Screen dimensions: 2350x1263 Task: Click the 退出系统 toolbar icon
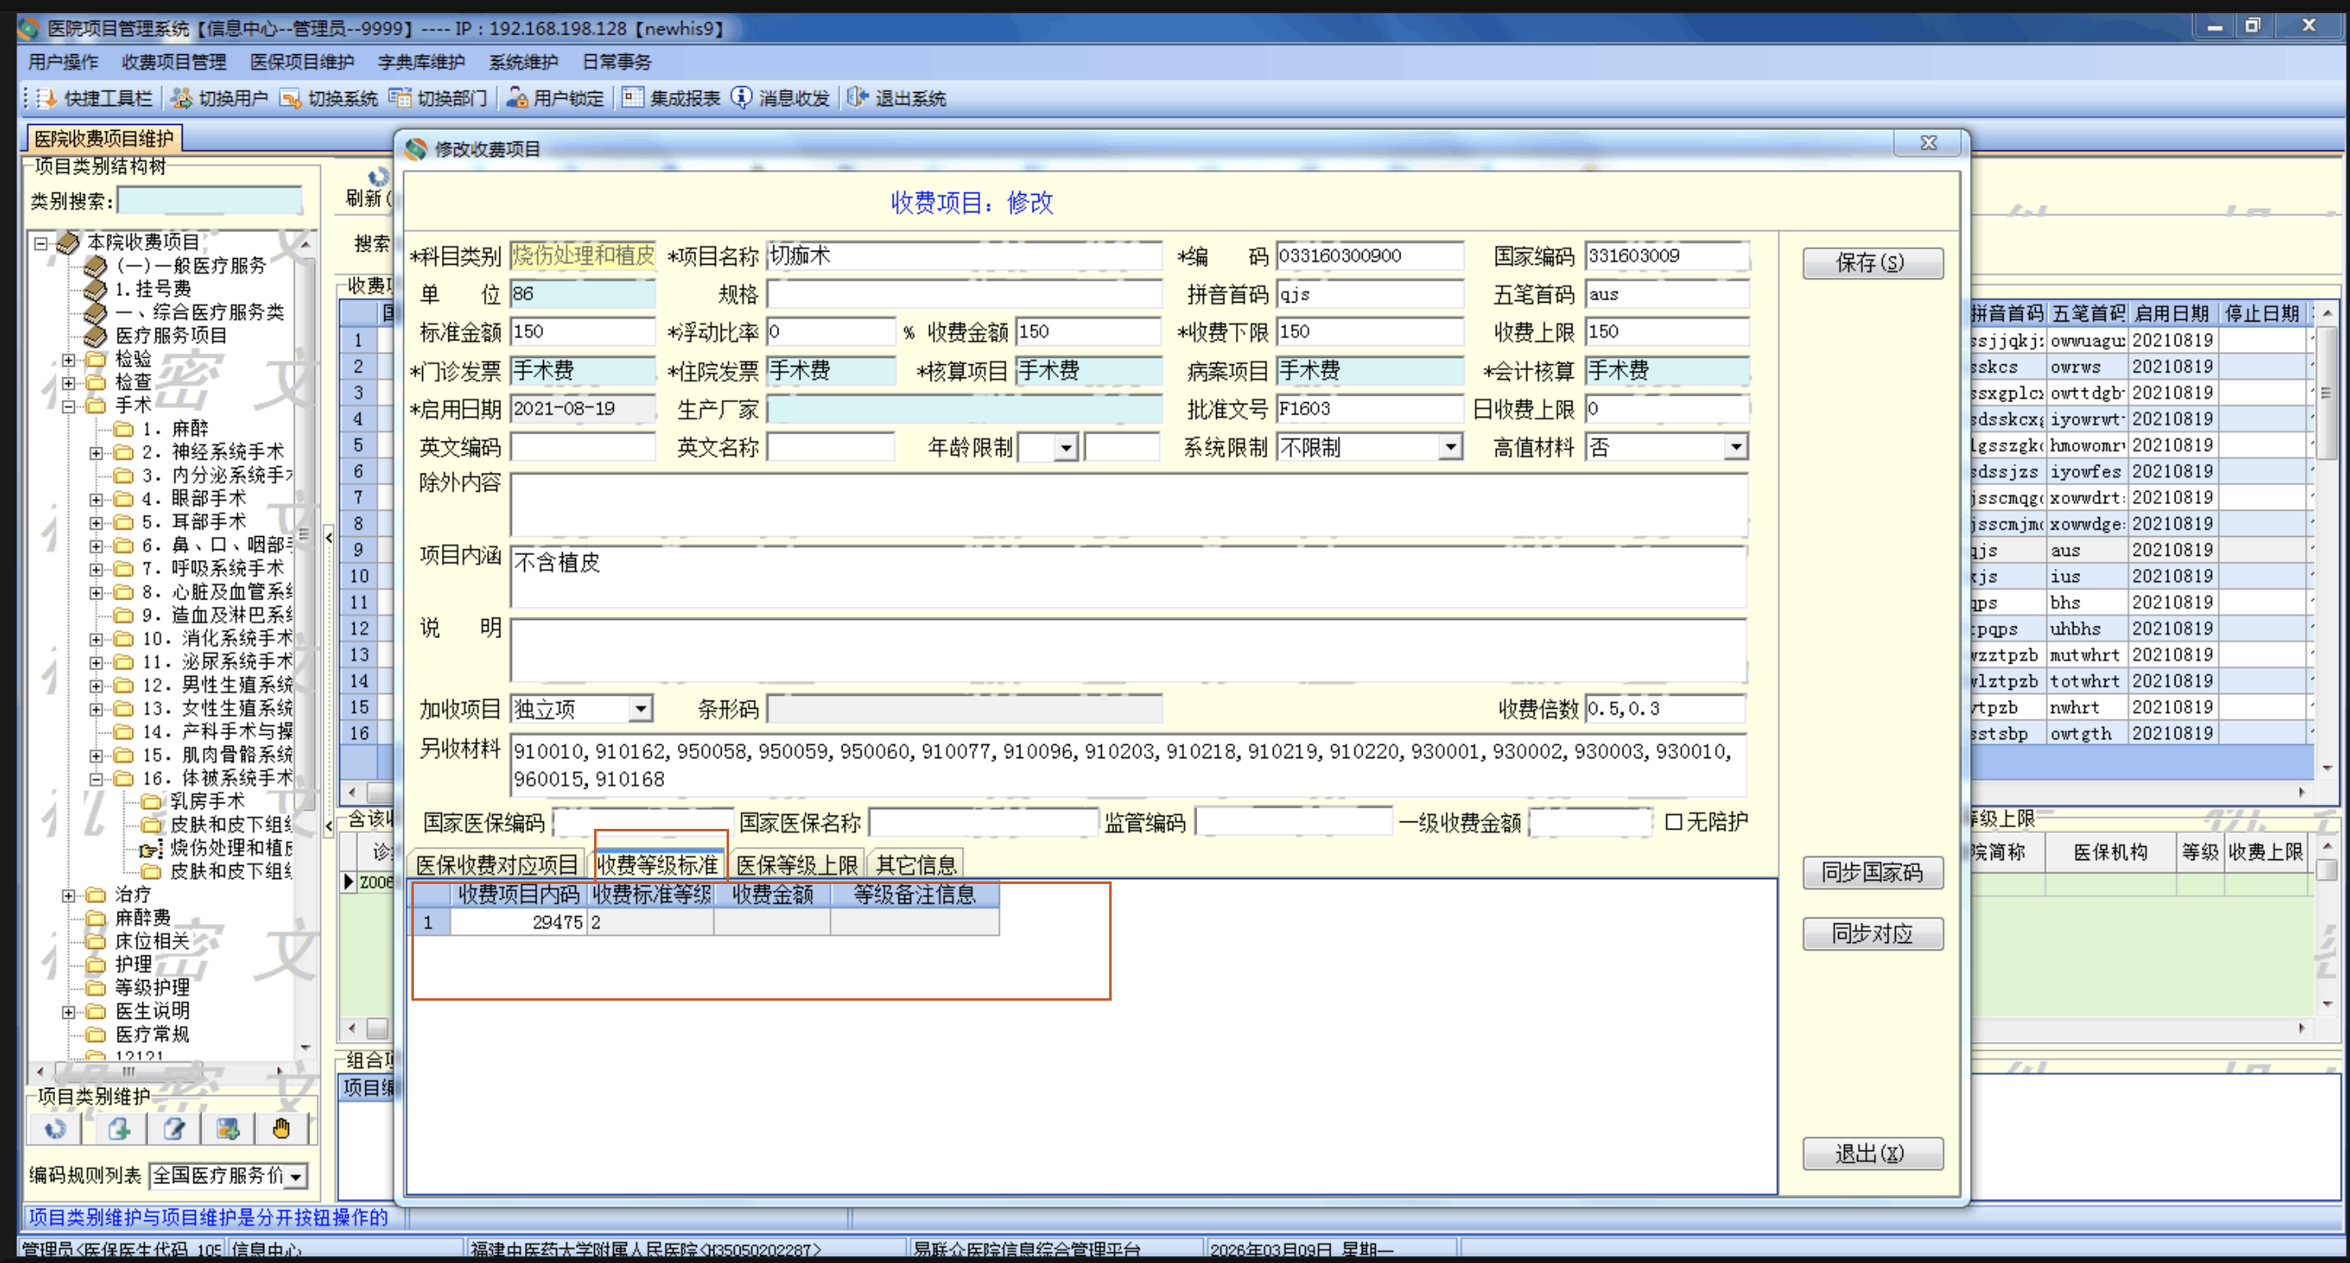tap(857, 99)
